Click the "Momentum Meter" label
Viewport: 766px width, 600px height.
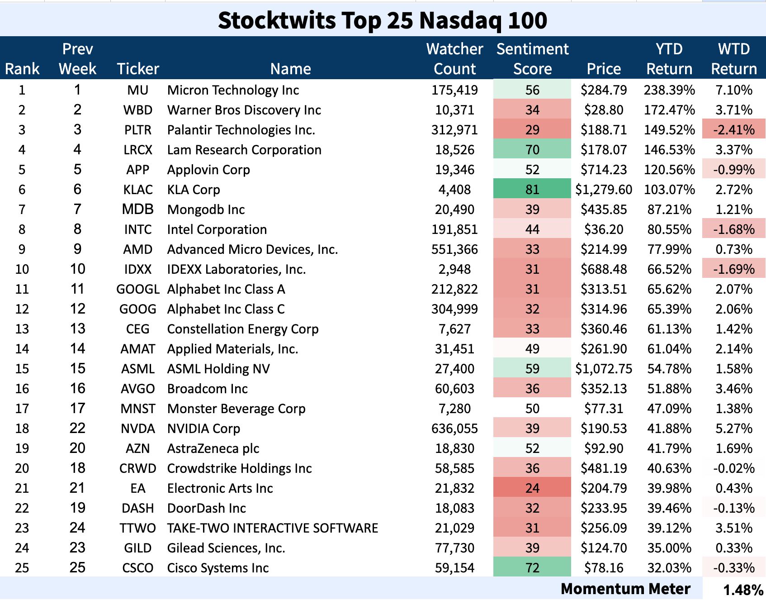pyautogui.click(x=625, y=589)
